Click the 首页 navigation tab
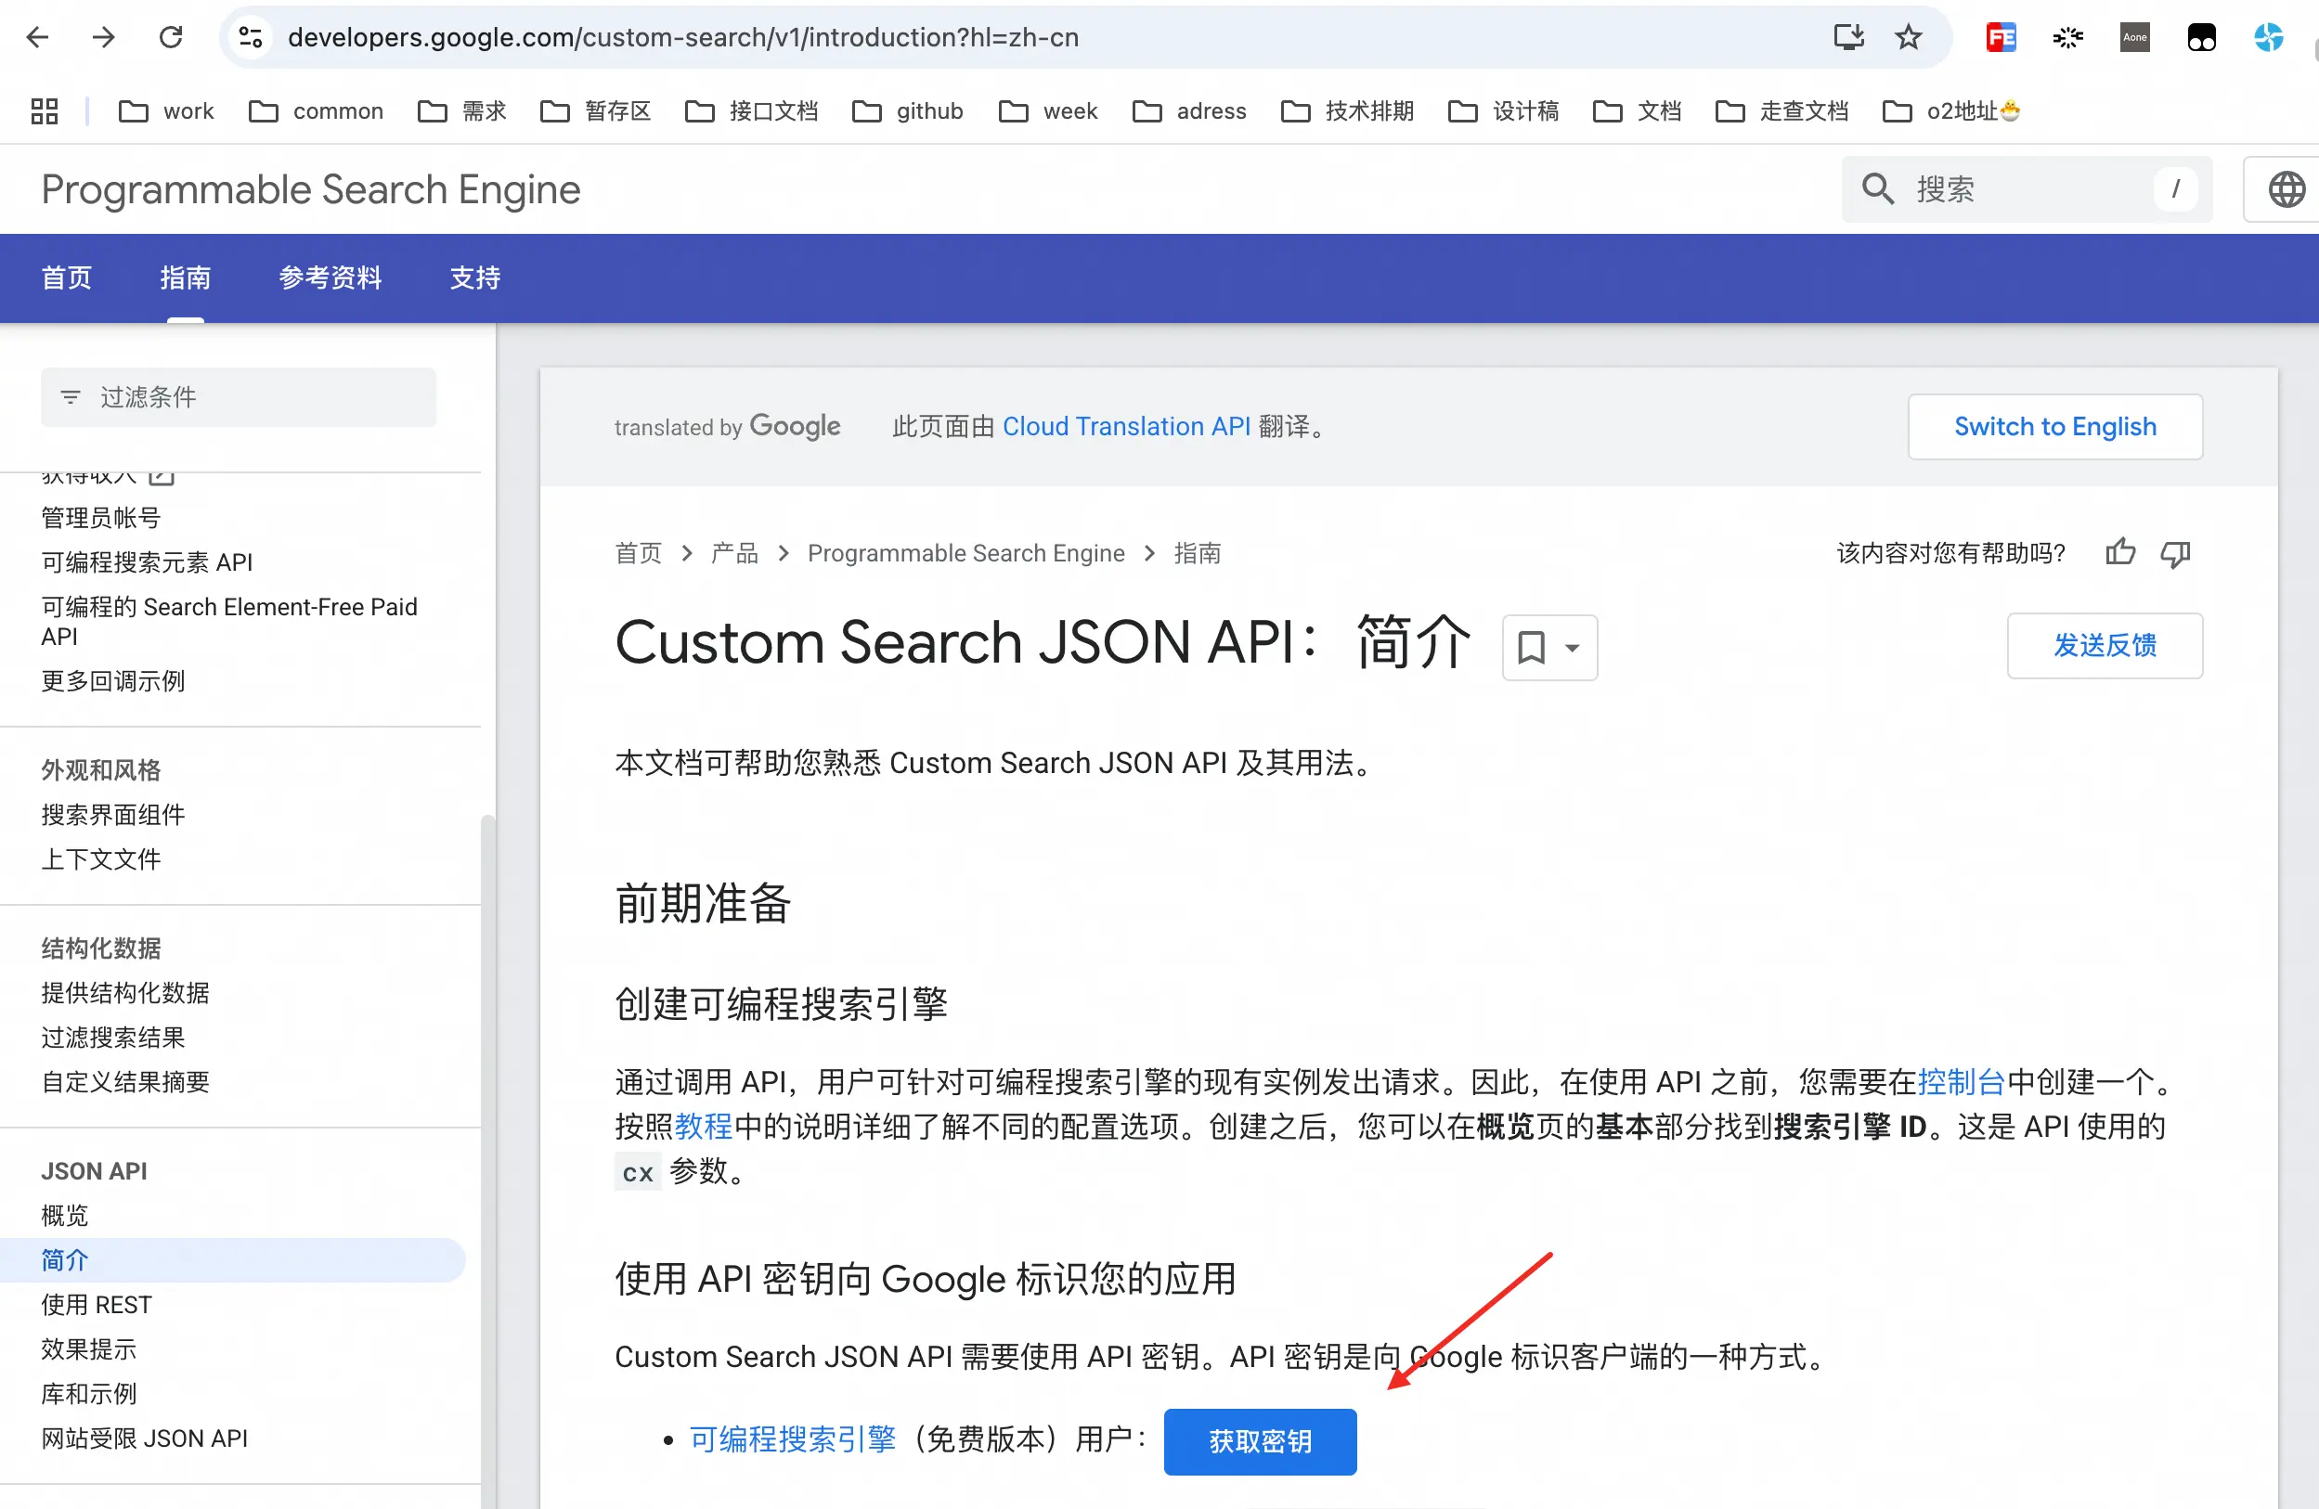 click(66, 277)
